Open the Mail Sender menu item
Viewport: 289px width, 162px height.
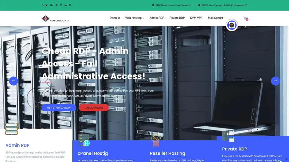[x=215, y=18]
